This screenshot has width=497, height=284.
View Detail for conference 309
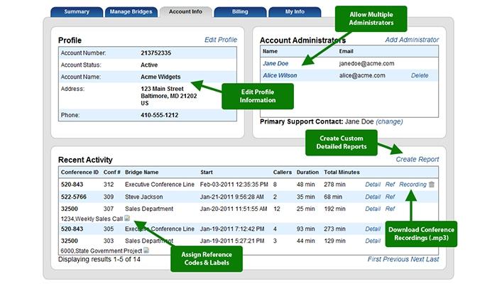point(373,197)
